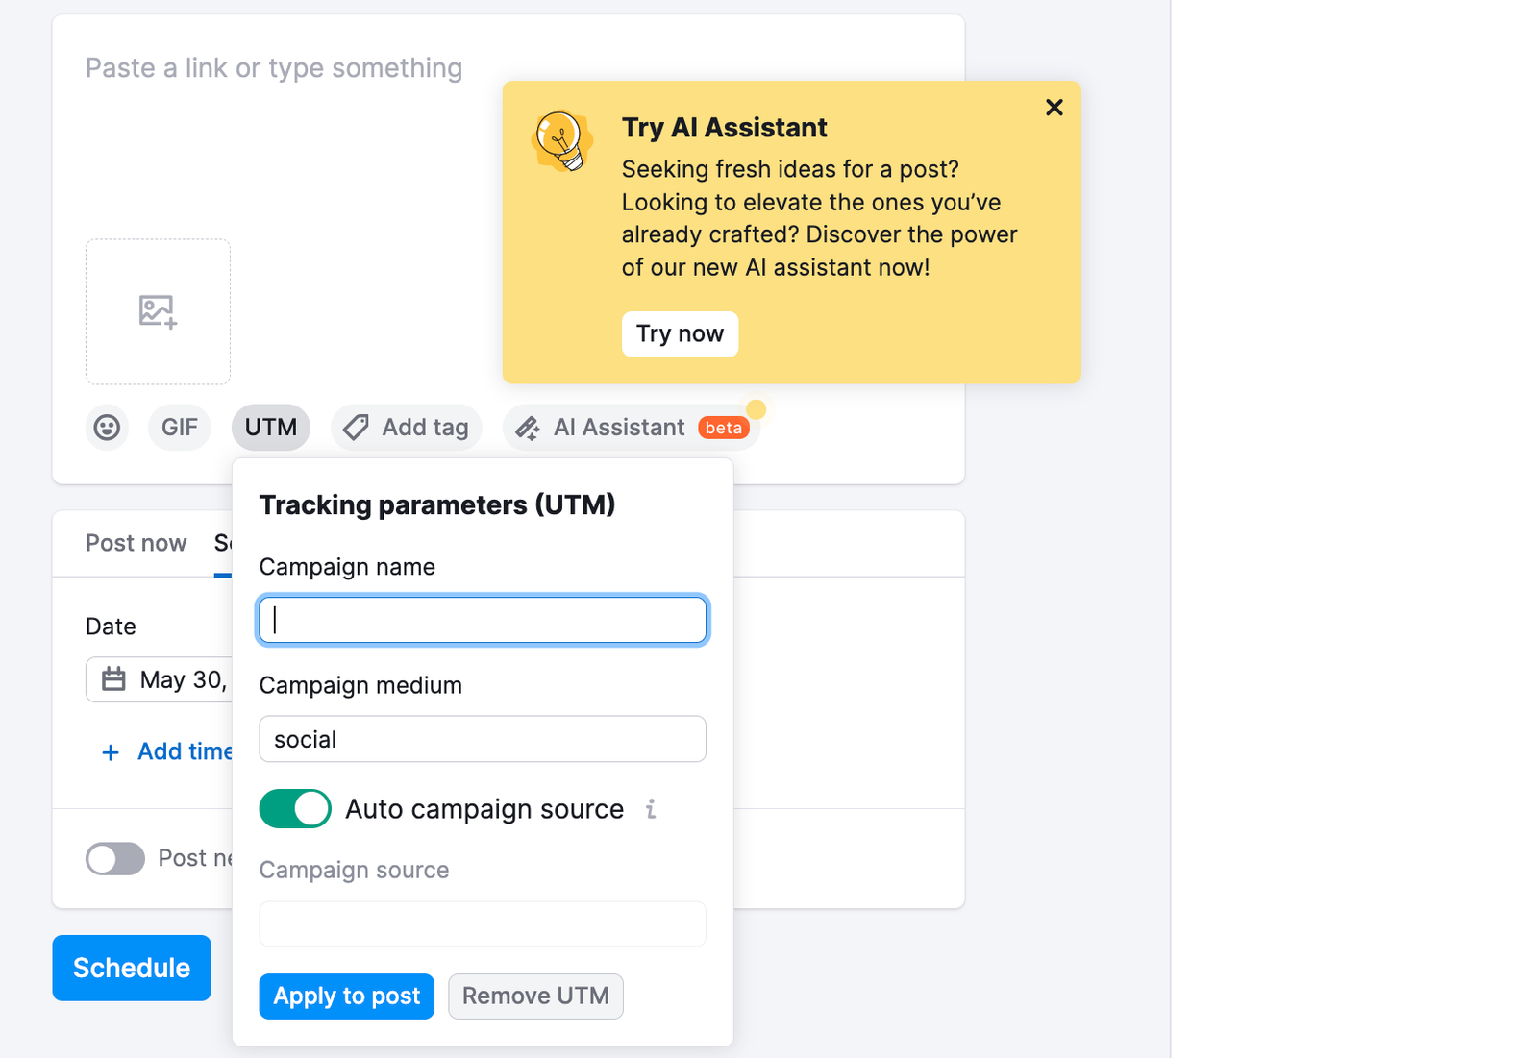Click the blue Schedule button
The image size is (1538, 1058).
[x=132, y=968]
